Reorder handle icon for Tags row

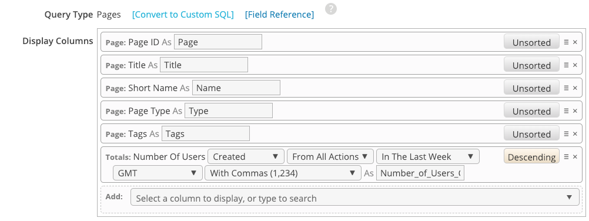coord(566,134)
